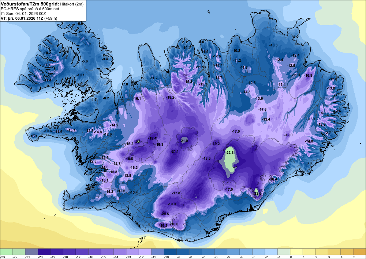Select the -8.0 temperature label on the north coast
Viewport: 366px width, 259px height.
(x=201, y=42)
